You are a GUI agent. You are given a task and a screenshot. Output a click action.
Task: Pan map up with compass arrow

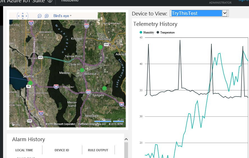[x=23, y=13]
